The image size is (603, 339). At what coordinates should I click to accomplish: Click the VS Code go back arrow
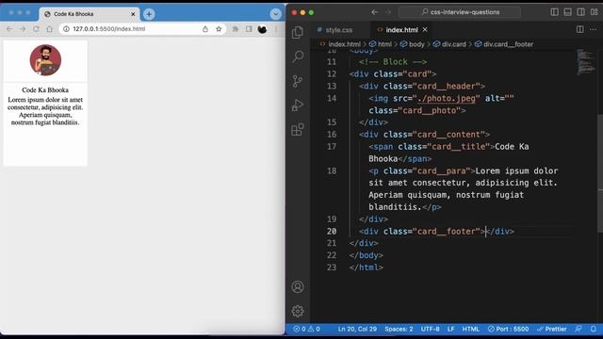click(x=375, y=12)
